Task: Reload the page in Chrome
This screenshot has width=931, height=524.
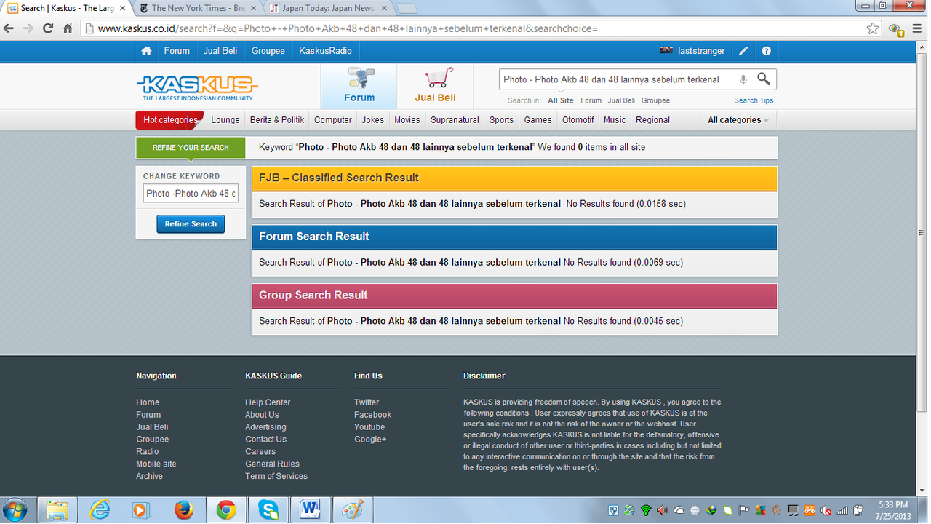Action: pyautogui.click(x=48, y=28)
